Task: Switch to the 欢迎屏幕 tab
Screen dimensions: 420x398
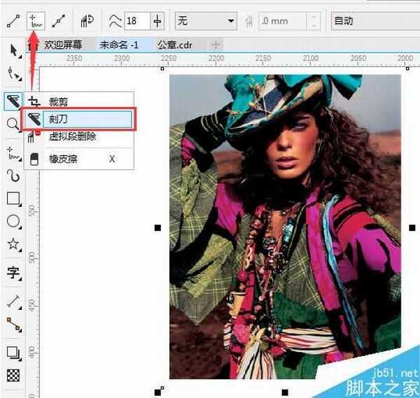Action: [63, 45]
